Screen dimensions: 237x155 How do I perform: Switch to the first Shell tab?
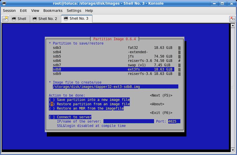pos(19,19)
